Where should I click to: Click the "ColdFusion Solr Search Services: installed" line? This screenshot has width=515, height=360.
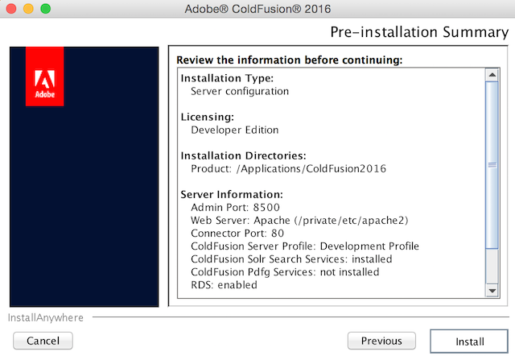(291, 259)
